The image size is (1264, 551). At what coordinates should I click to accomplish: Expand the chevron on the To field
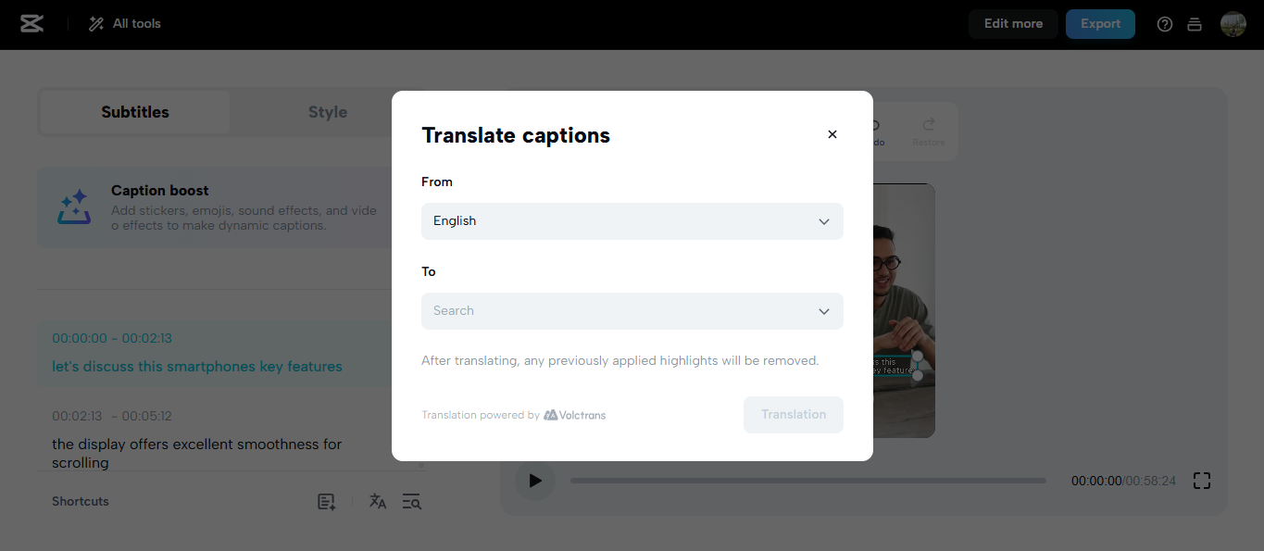(823, 311)
